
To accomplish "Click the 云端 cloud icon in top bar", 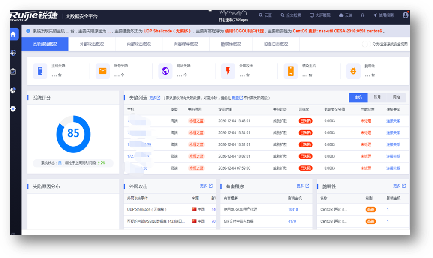I will (340, 15).
